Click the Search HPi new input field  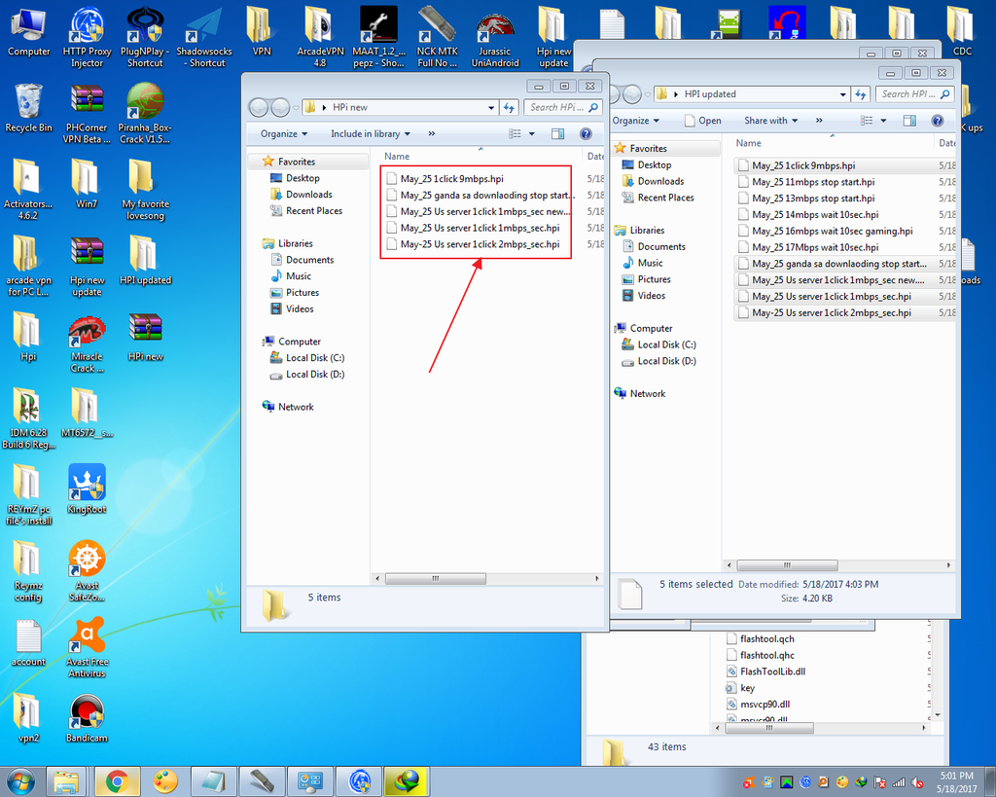point(557,107)
